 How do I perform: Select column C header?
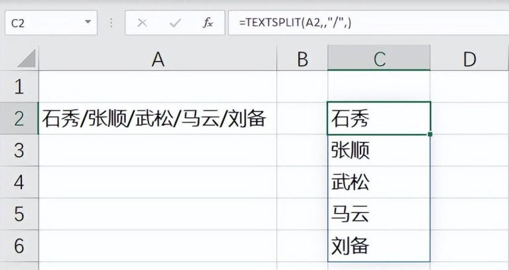[379, 60]
